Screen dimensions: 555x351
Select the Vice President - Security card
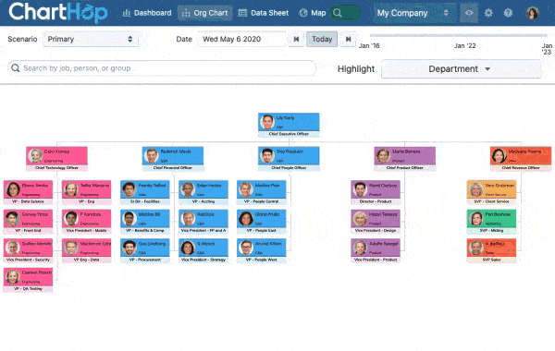coord(28,250)
